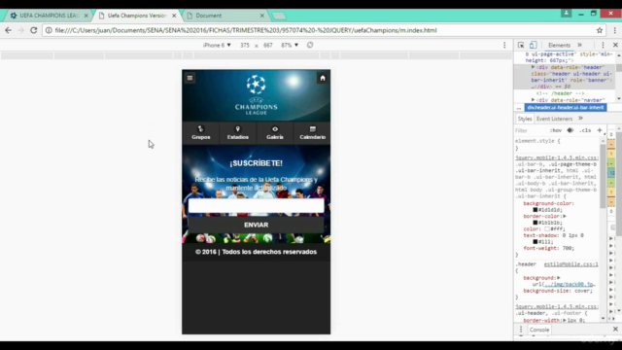The width and height of the screenshot is (622, 350).
Task: Open device toolbar three-dot options
Action: 504,45
